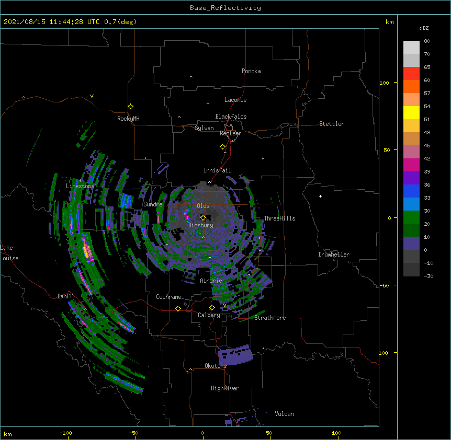The image size is (451, 440).
Task: Select the purple 39-36 dBZ legend swatch
Action: [411, 178]
